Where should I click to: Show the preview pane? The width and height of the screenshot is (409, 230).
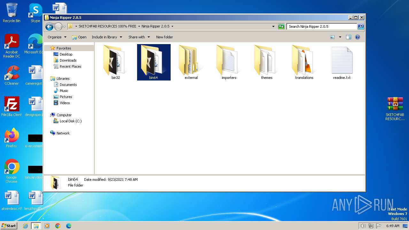point(349,37)
